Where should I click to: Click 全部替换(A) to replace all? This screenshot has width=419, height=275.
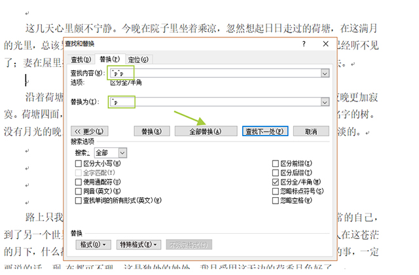(x=206, y=131)
